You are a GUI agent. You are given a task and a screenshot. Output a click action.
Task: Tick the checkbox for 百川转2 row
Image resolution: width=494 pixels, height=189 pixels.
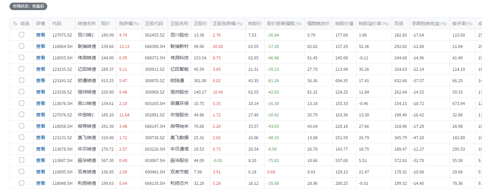click(22, 35)
